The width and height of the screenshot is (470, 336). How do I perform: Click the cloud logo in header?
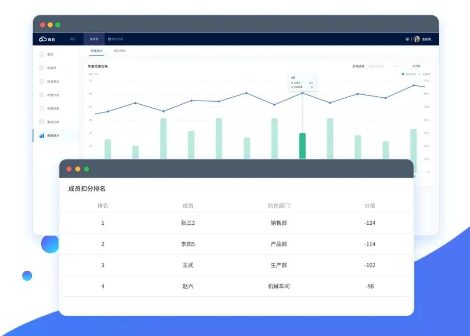43,39
